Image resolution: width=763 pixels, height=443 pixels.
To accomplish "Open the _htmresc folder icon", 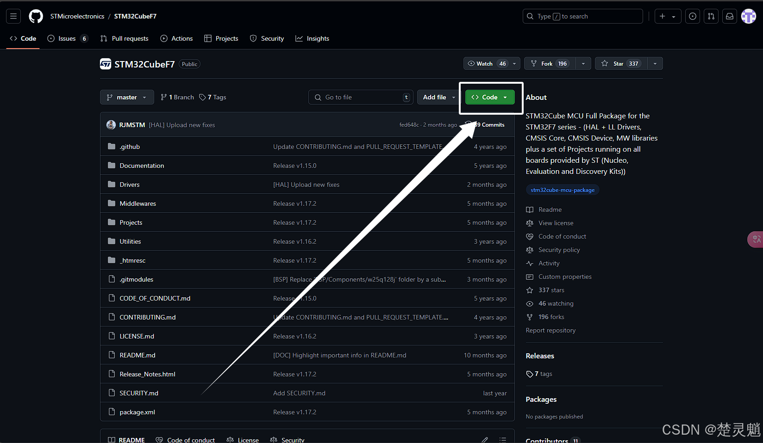I will 112,260.
